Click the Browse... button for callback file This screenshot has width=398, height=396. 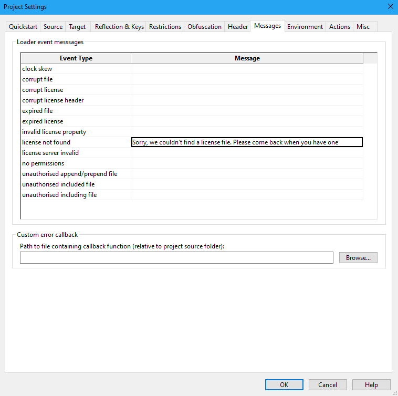point(358,258)
